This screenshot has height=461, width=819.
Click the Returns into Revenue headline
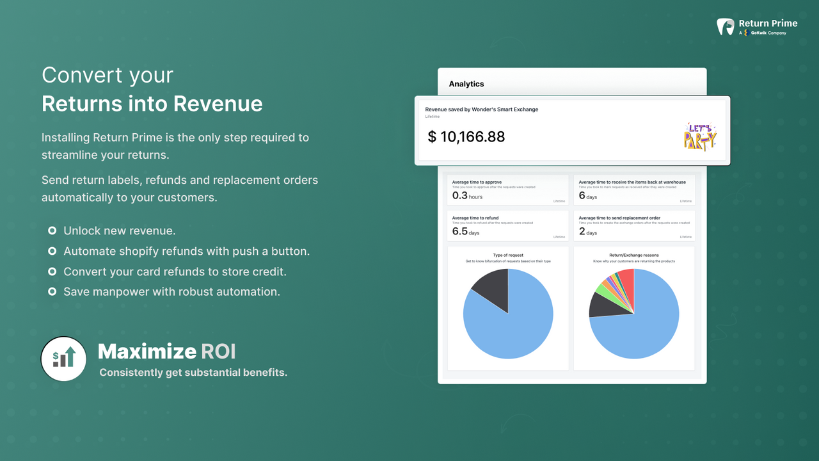pos(152,104)
